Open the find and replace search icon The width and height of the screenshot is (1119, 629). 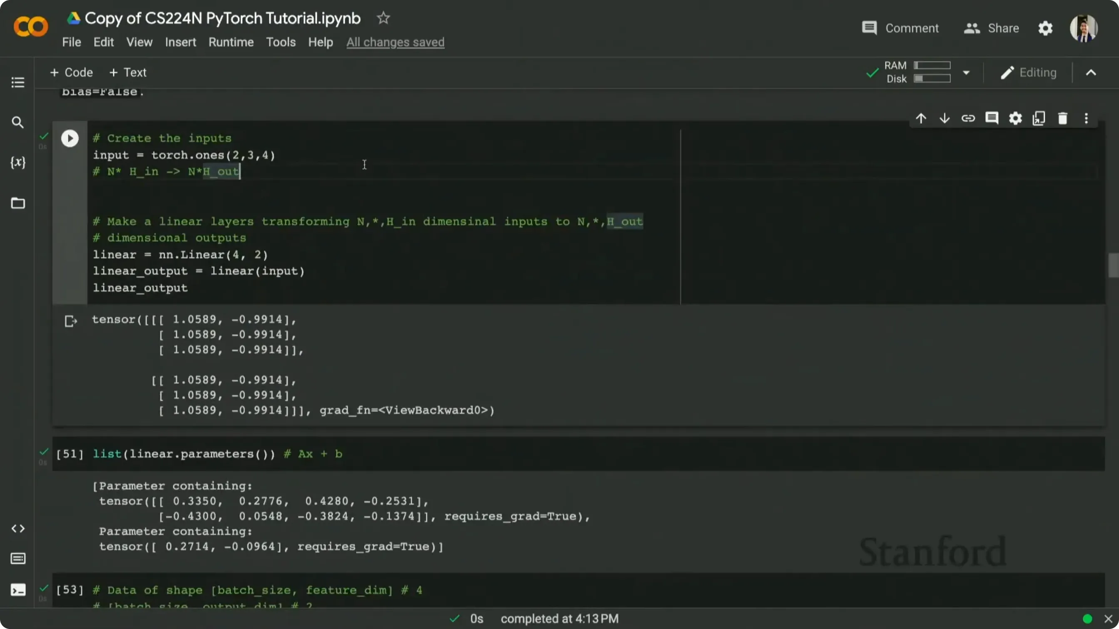(x=18, y=122)
